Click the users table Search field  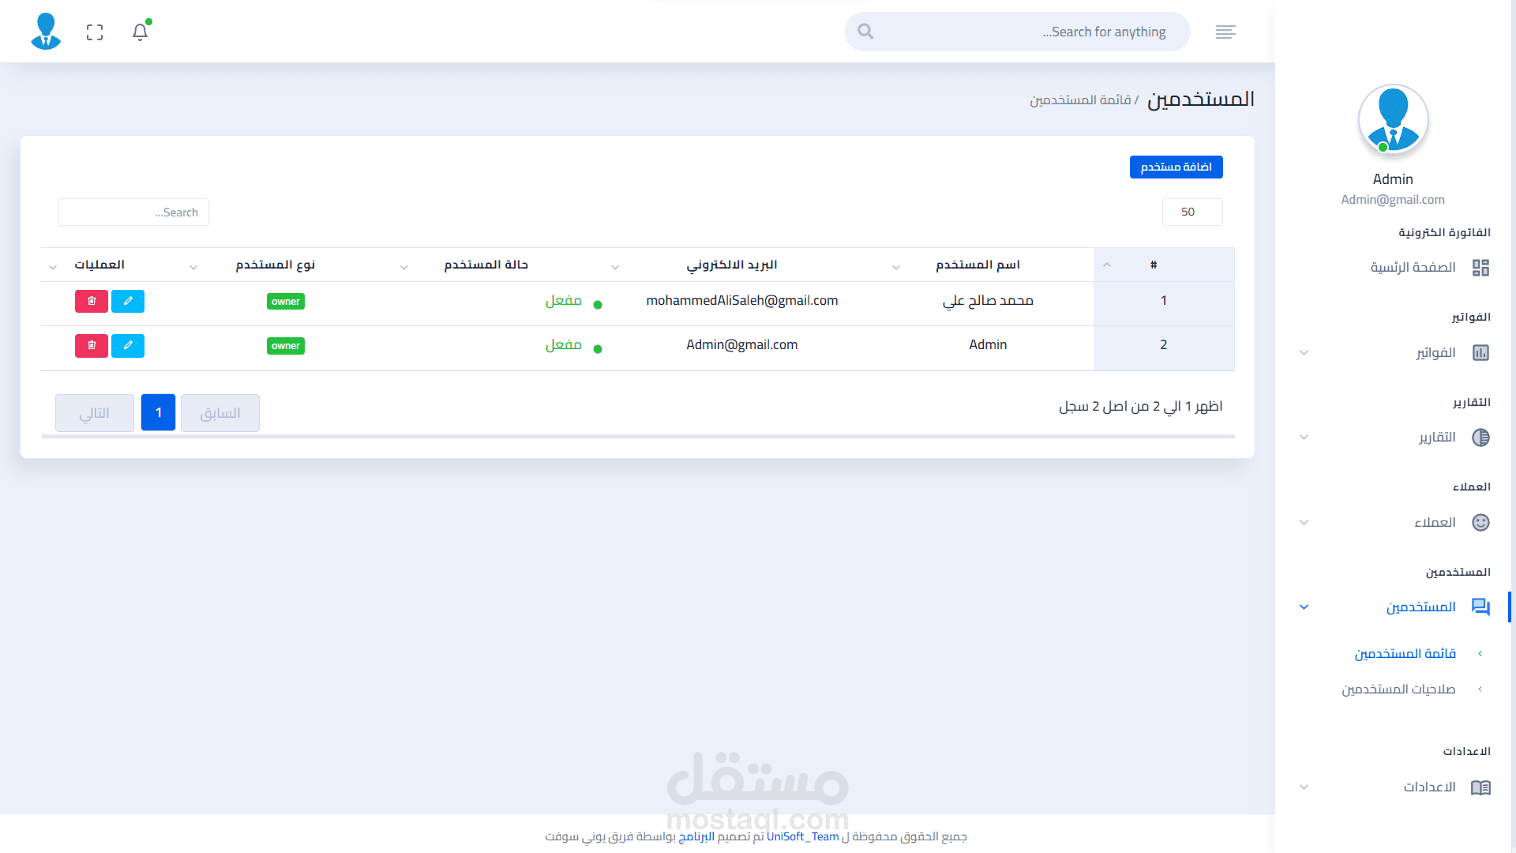click(x=133, y=212)
